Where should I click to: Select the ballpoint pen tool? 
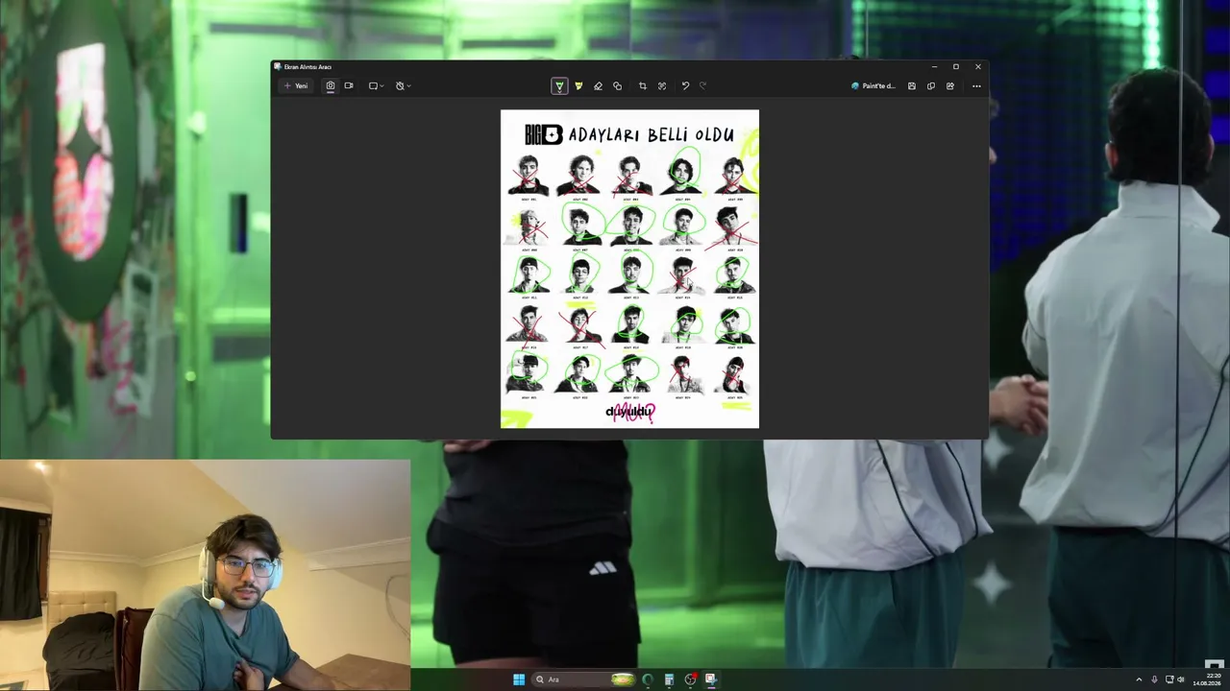pyautogui.click(x=559, y=86)
